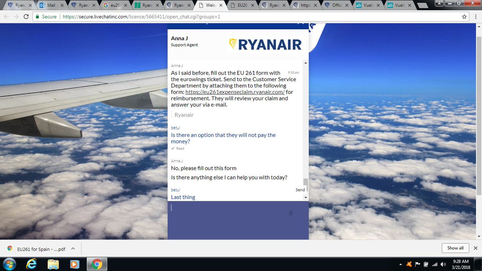Screen dimensions: 482x271
Task: Reload the live chat page
Action: [x=26, y=17]
